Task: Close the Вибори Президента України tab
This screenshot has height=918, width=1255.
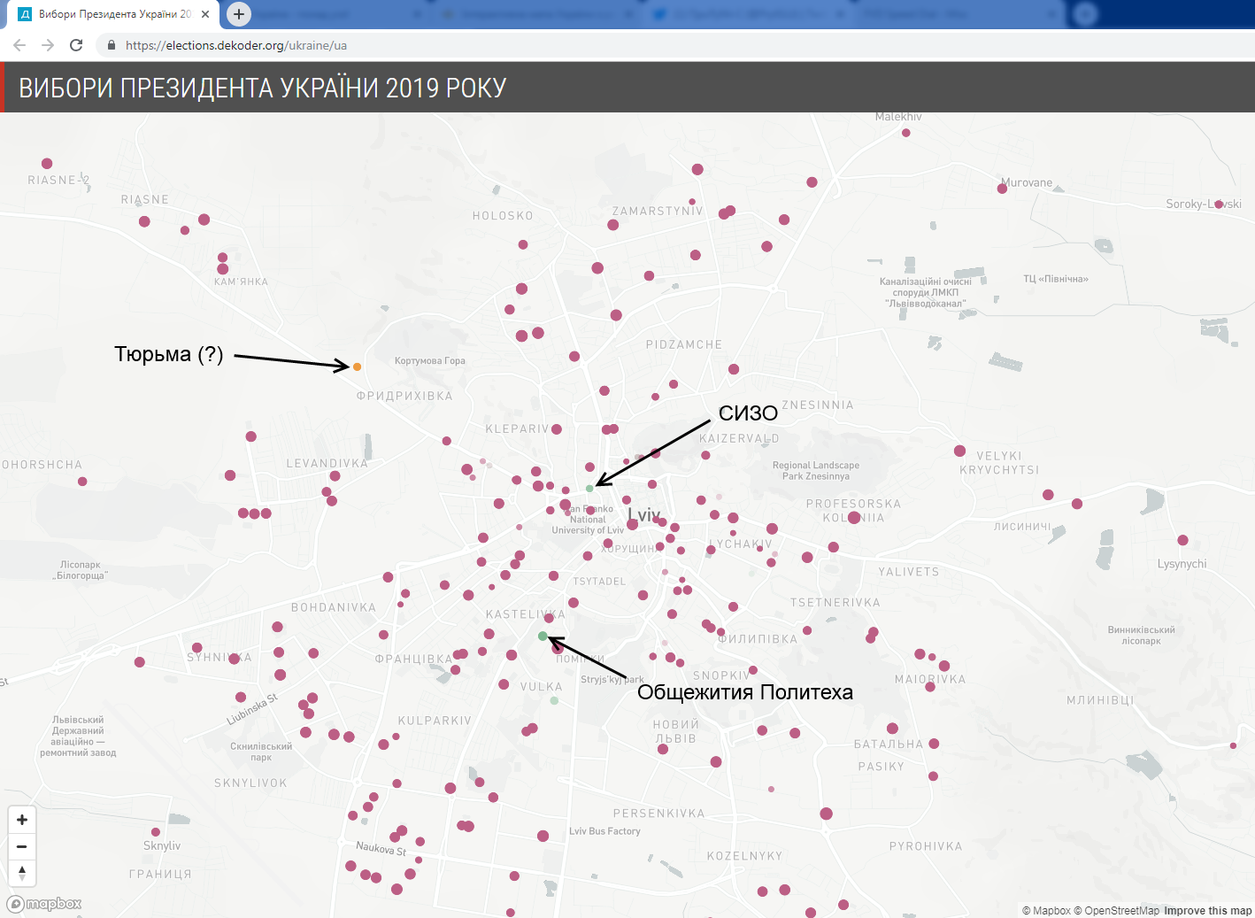Action: 205,14
